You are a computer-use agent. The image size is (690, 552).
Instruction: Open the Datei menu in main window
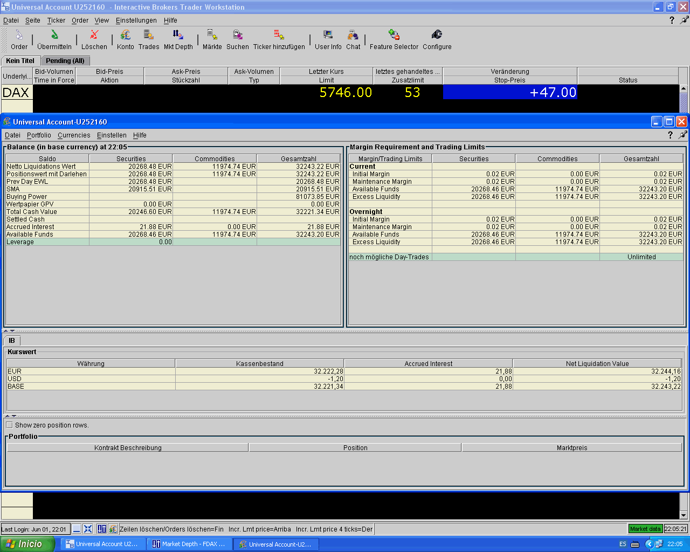(x=11, y=20)
